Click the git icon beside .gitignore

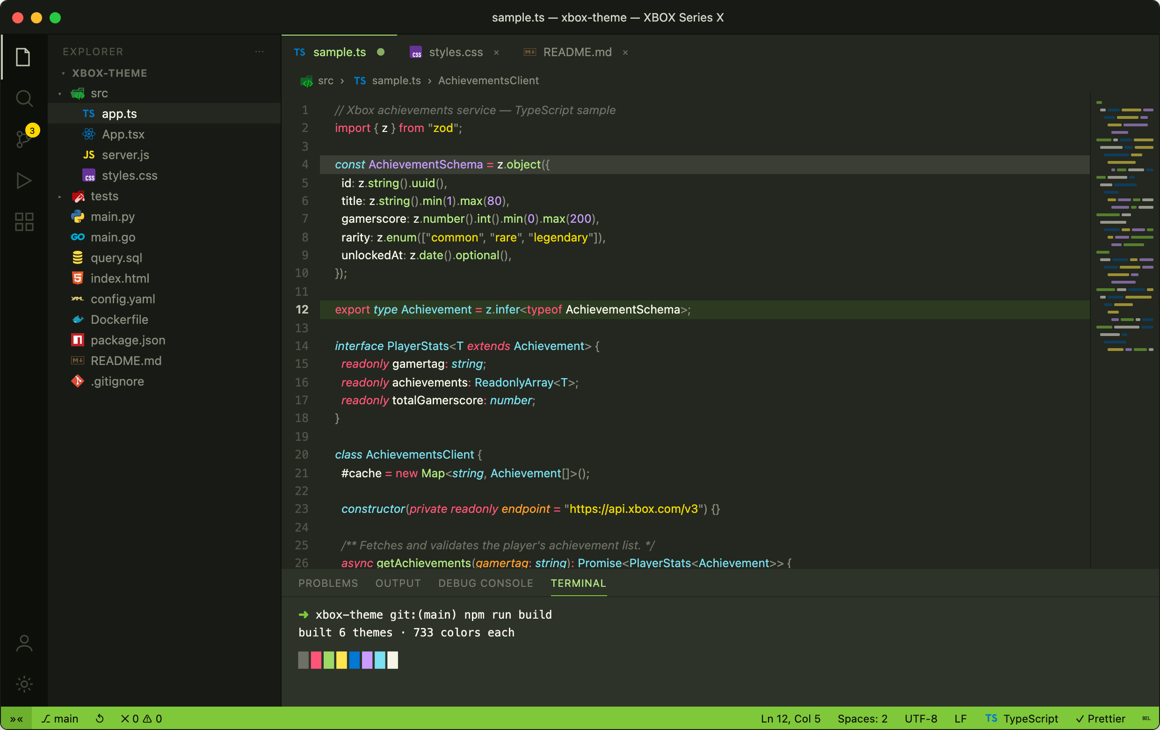[x=78, y=381]
